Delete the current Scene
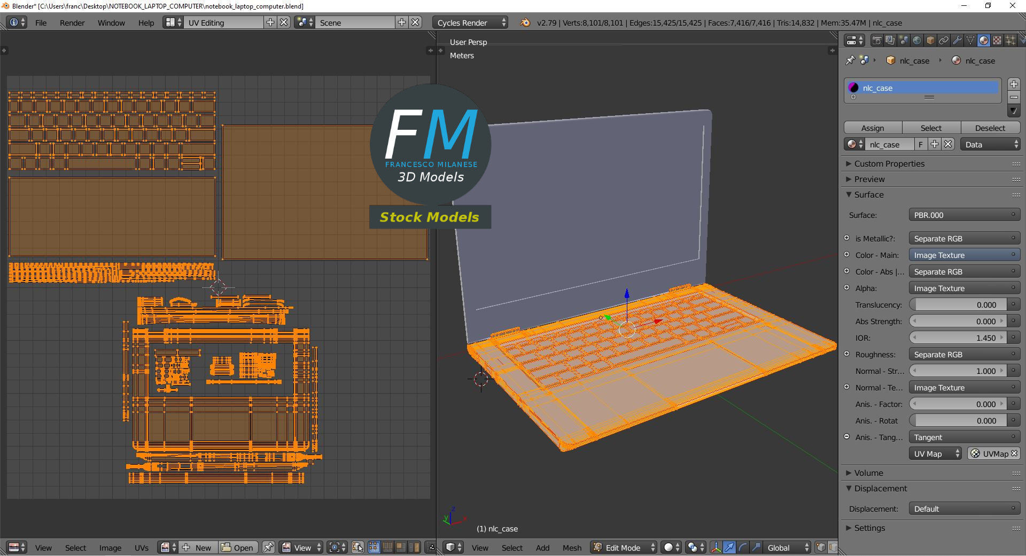 click(x=416, y=22)
